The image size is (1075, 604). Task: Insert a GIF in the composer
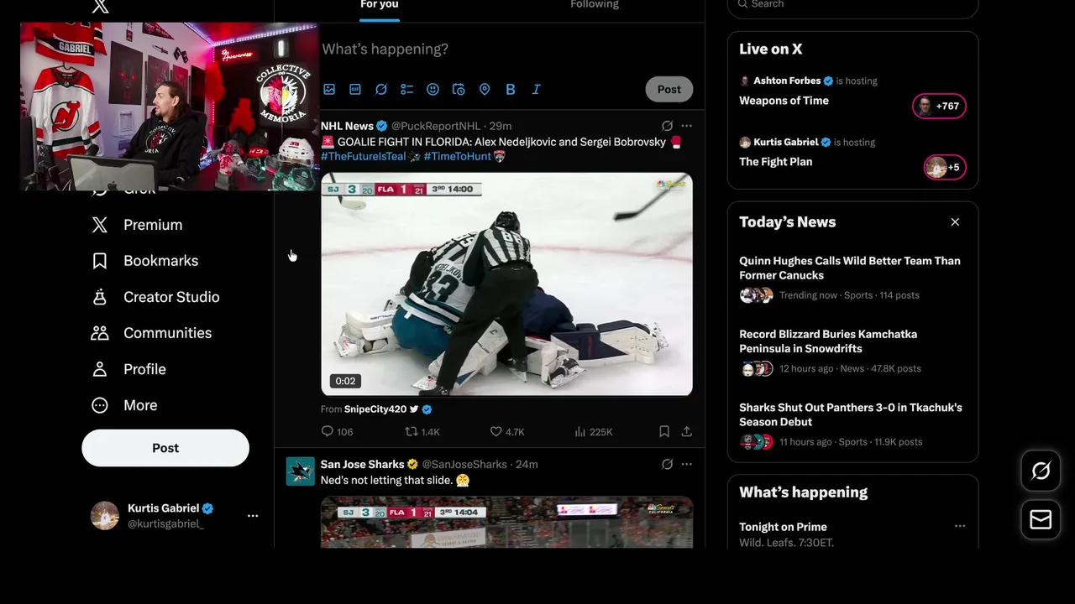pyautogui.click(x=355, y=89)
